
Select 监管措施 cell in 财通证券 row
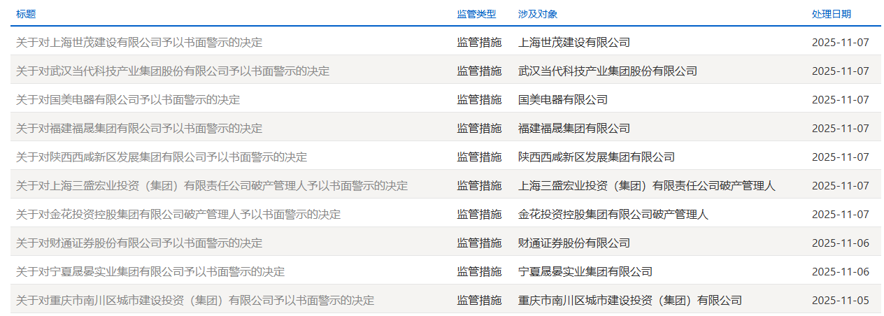[479, 243]
